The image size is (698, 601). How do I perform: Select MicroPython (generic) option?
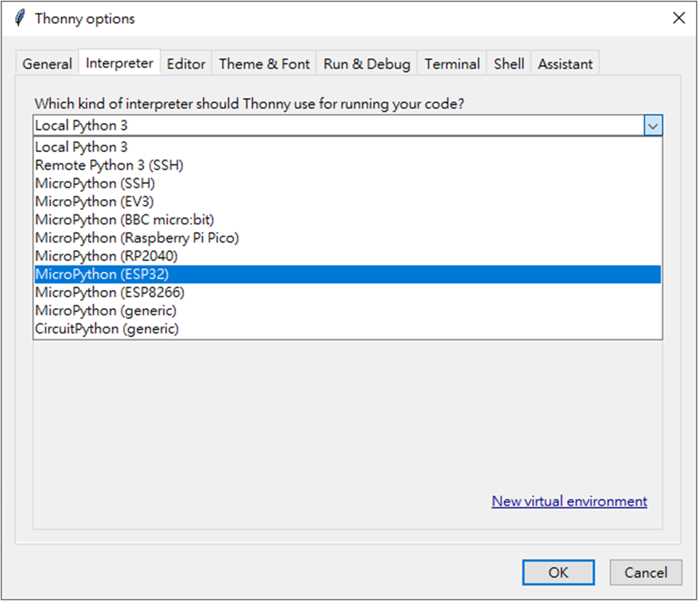coord(348,310)
